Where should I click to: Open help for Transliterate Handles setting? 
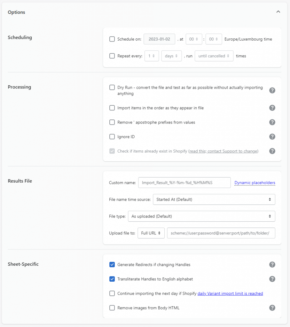(272, 279)
